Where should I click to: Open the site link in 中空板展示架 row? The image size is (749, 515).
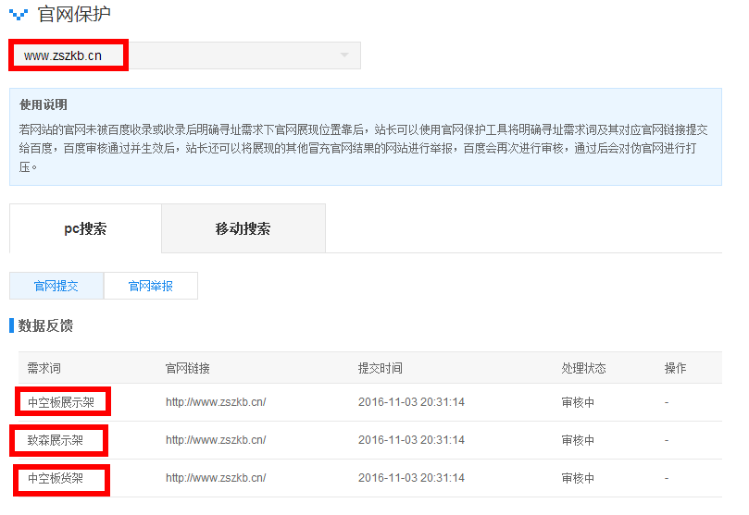click(216, 402)
